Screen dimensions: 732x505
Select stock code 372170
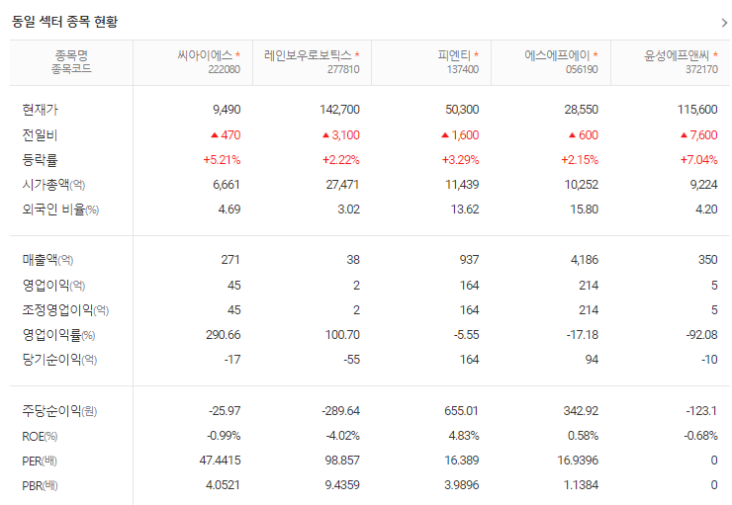click(701, 69)
